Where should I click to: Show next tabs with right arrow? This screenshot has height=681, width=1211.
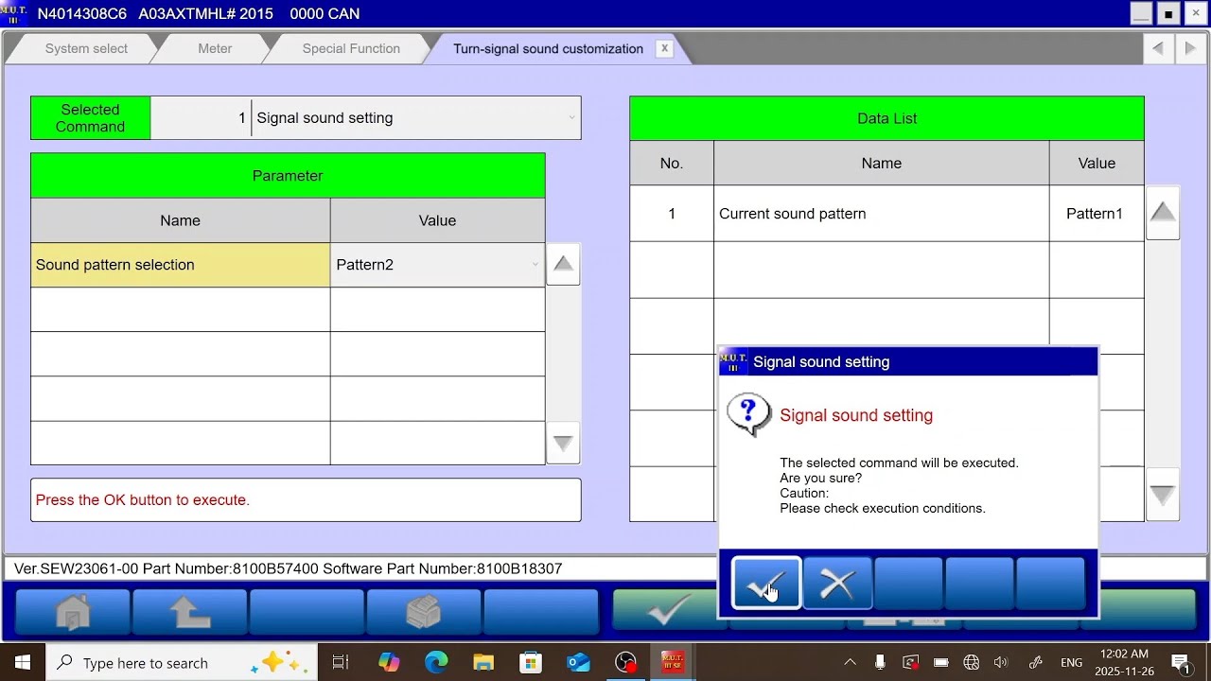pyautogui.click(x=1190, y=48)
